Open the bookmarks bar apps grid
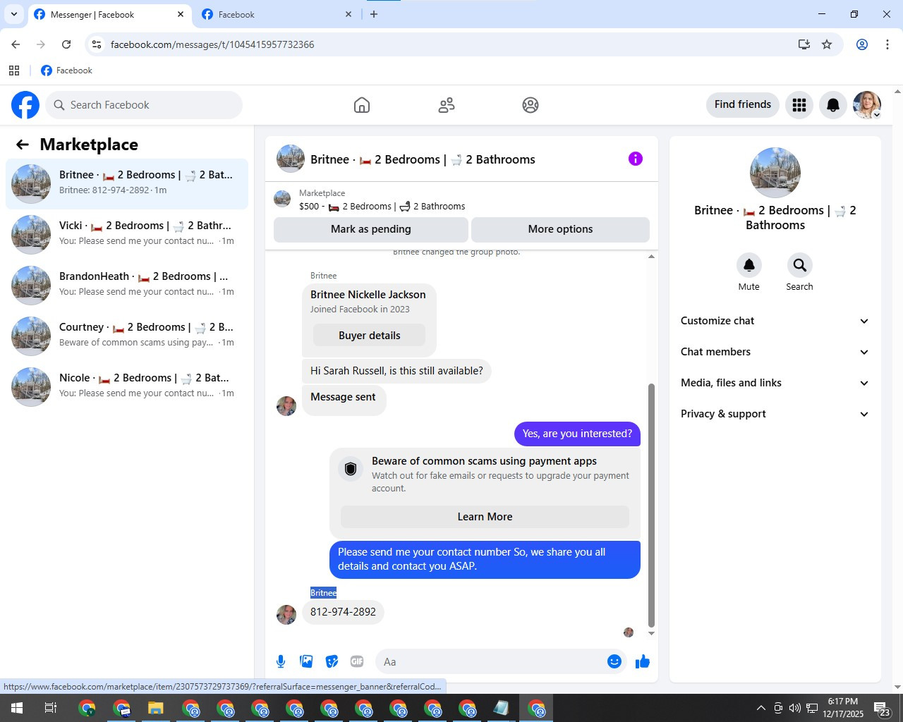903x722 pixels. point(14,71)
